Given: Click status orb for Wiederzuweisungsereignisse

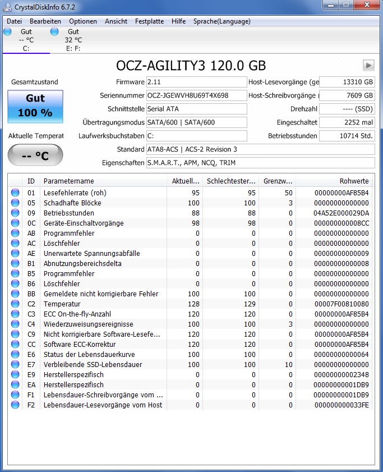Looking at the screenshot, I should coord(15,324).
